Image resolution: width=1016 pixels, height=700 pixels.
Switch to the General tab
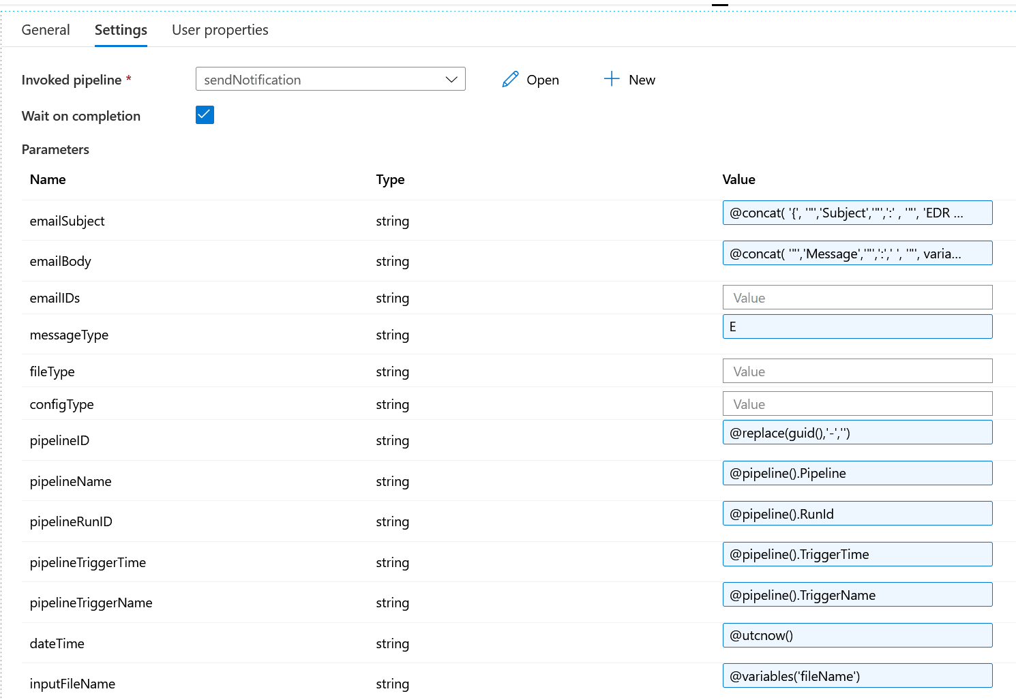46,30
